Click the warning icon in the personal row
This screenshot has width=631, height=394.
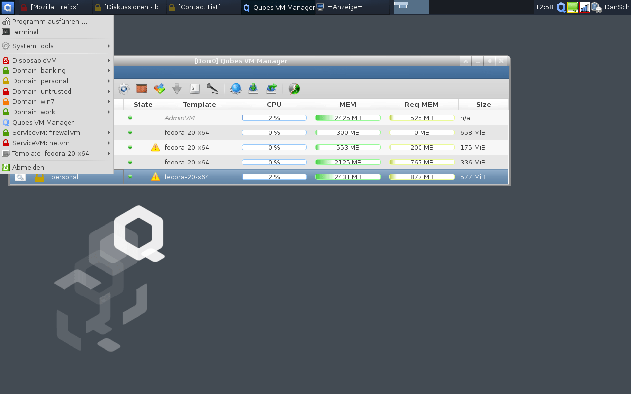coord(155,177)
